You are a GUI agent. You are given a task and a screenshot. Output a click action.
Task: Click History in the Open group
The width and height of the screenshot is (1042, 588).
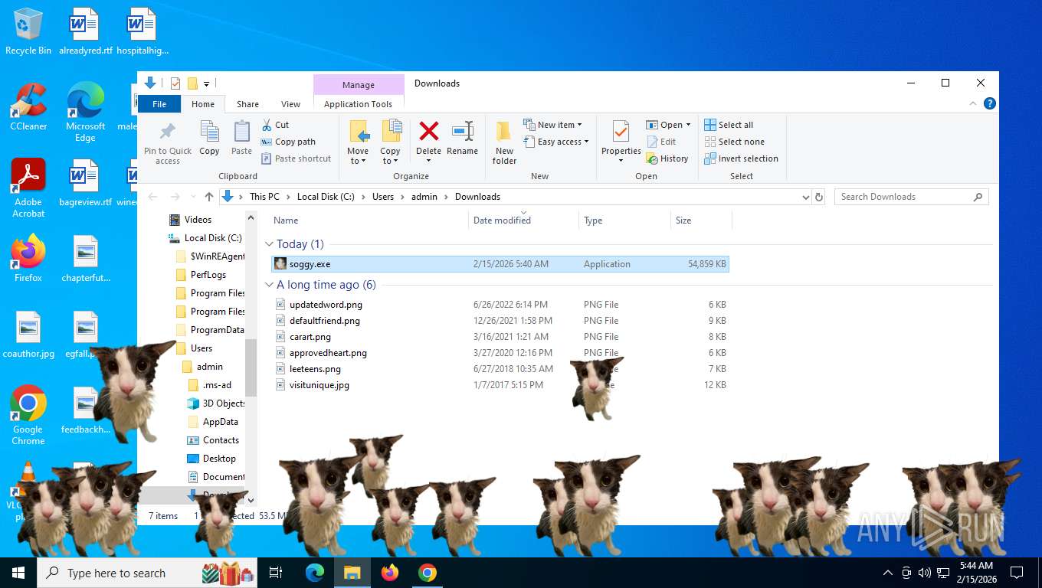(667, 158)
